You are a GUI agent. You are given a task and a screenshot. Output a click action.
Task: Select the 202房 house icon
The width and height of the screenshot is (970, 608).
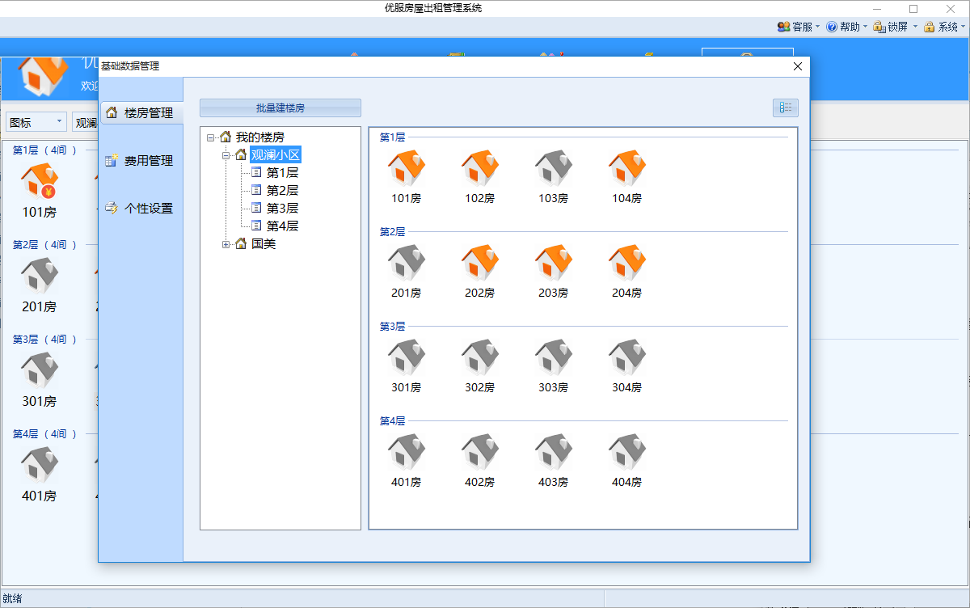[x=479, y=264]
